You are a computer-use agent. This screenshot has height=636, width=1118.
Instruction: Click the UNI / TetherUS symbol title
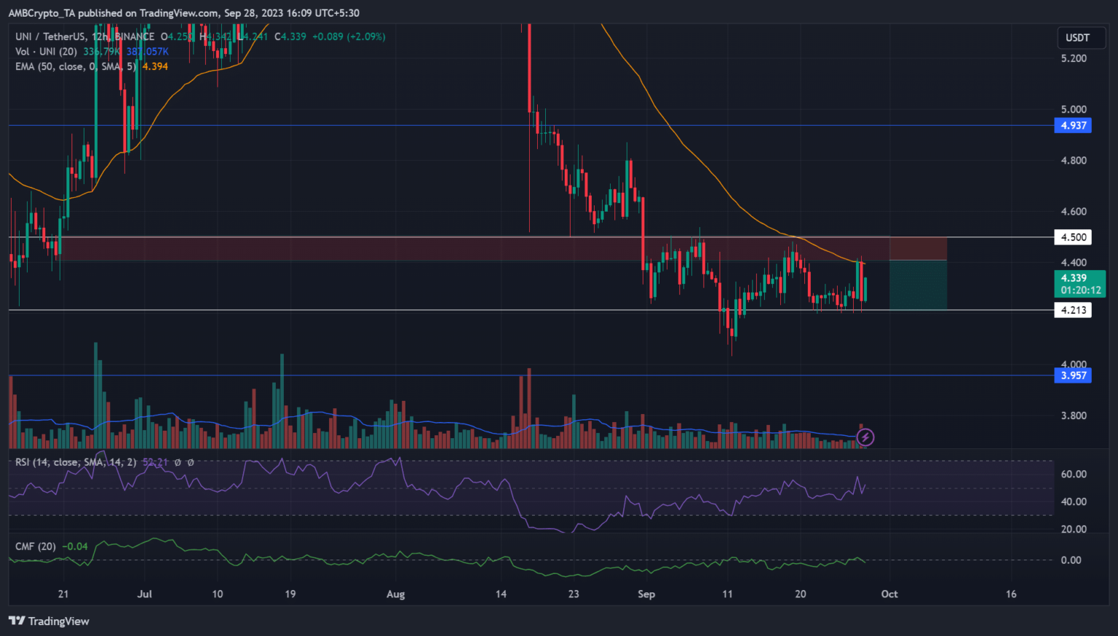(50, 36)
